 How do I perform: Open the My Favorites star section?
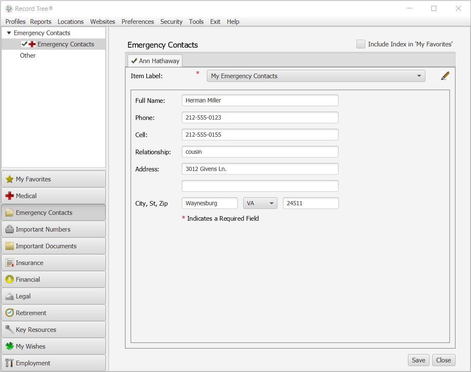pyautogui.click(x=9, y=179)
